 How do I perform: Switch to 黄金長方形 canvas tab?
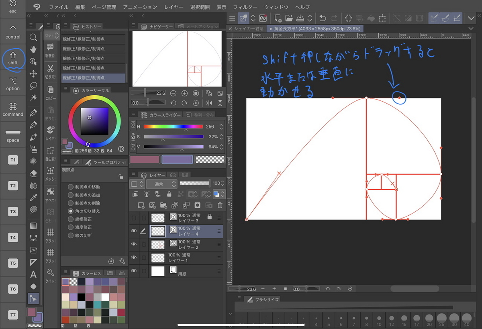(x=315, y=29)
